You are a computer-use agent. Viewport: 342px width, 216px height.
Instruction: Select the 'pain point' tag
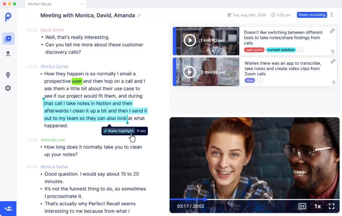coord(254,50)
